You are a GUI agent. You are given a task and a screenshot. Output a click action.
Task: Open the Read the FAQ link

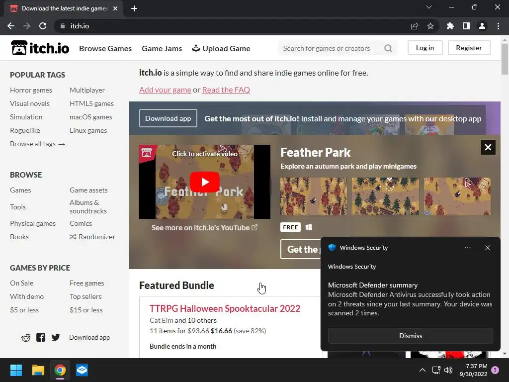click(226, 90)
